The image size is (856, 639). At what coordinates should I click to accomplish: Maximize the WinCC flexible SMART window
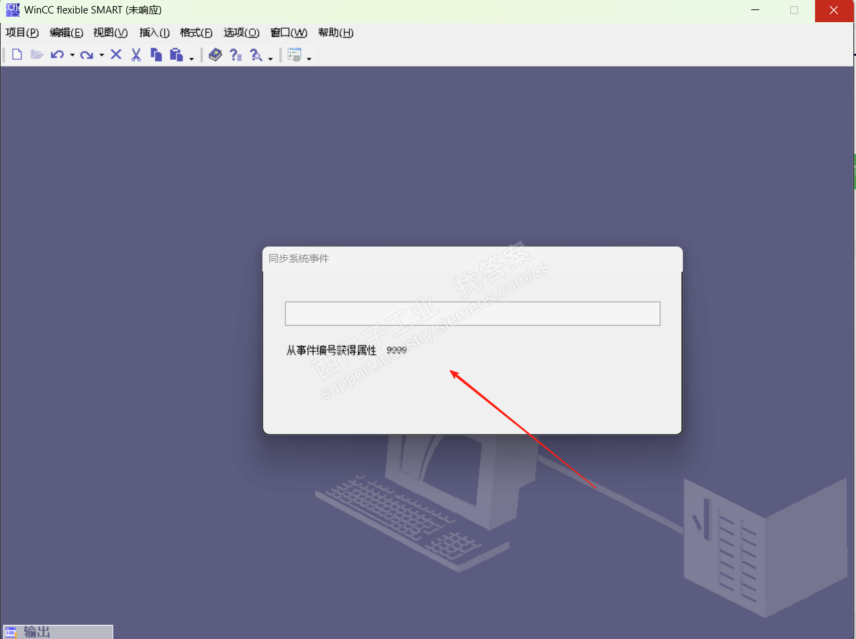point(794,10)
